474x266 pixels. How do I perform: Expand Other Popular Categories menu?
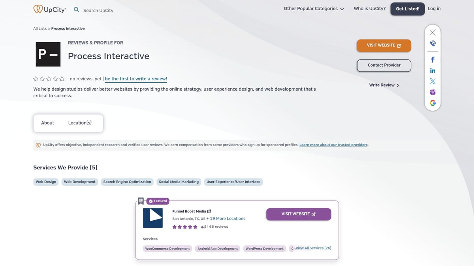(314, 8)
